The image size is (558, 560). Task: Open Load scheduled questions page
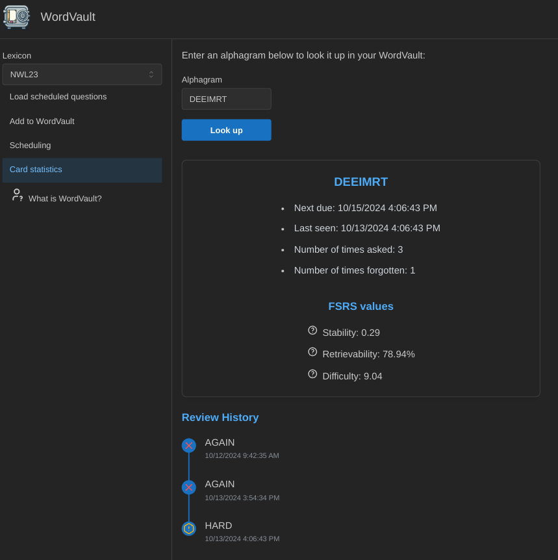[58, 97]
